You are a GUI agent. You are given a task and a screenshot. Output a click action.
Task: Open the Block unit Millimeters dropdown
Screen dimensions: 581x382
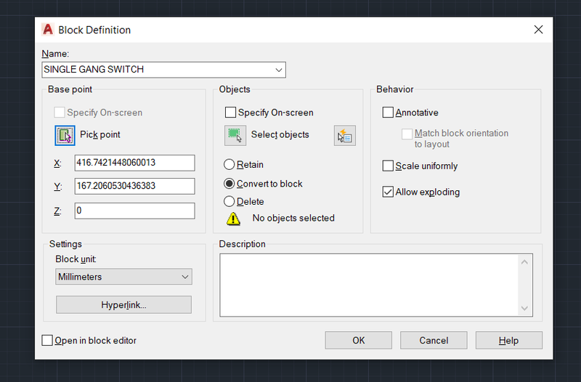123,277
